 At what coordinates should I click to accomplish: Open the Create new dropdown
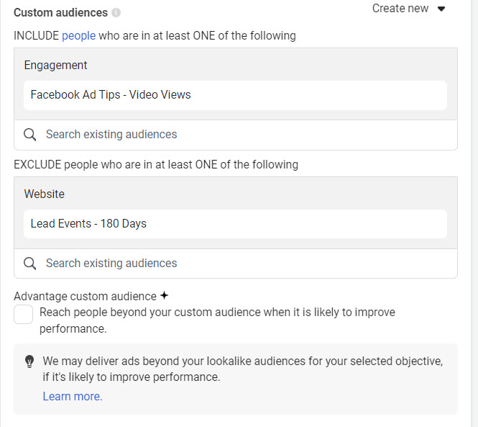point(408,8)
